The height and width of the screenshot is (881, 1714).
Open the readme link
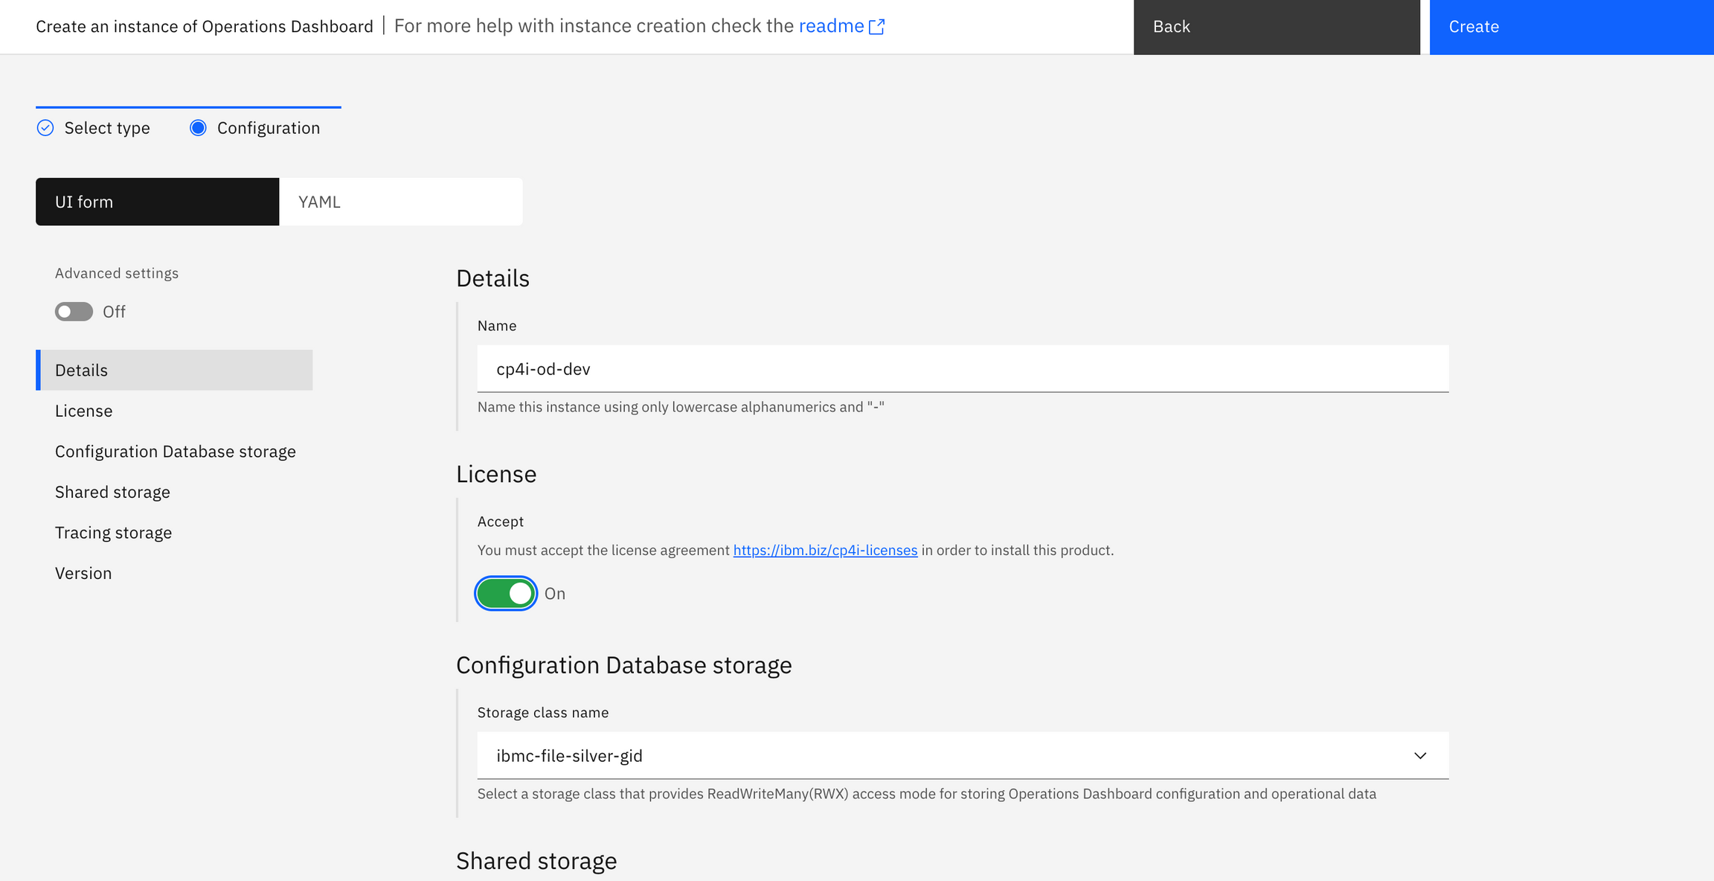[833, 25]
